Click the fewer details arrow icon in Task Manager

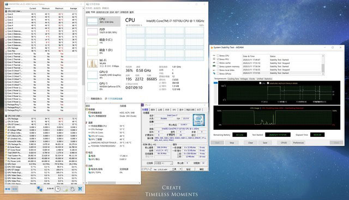pos(88,99)
